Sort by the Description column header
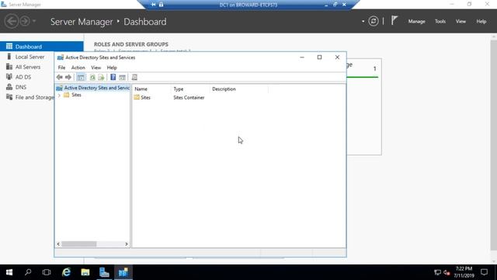Viewport: 497px width, 280px height. (x=239, y=89)
